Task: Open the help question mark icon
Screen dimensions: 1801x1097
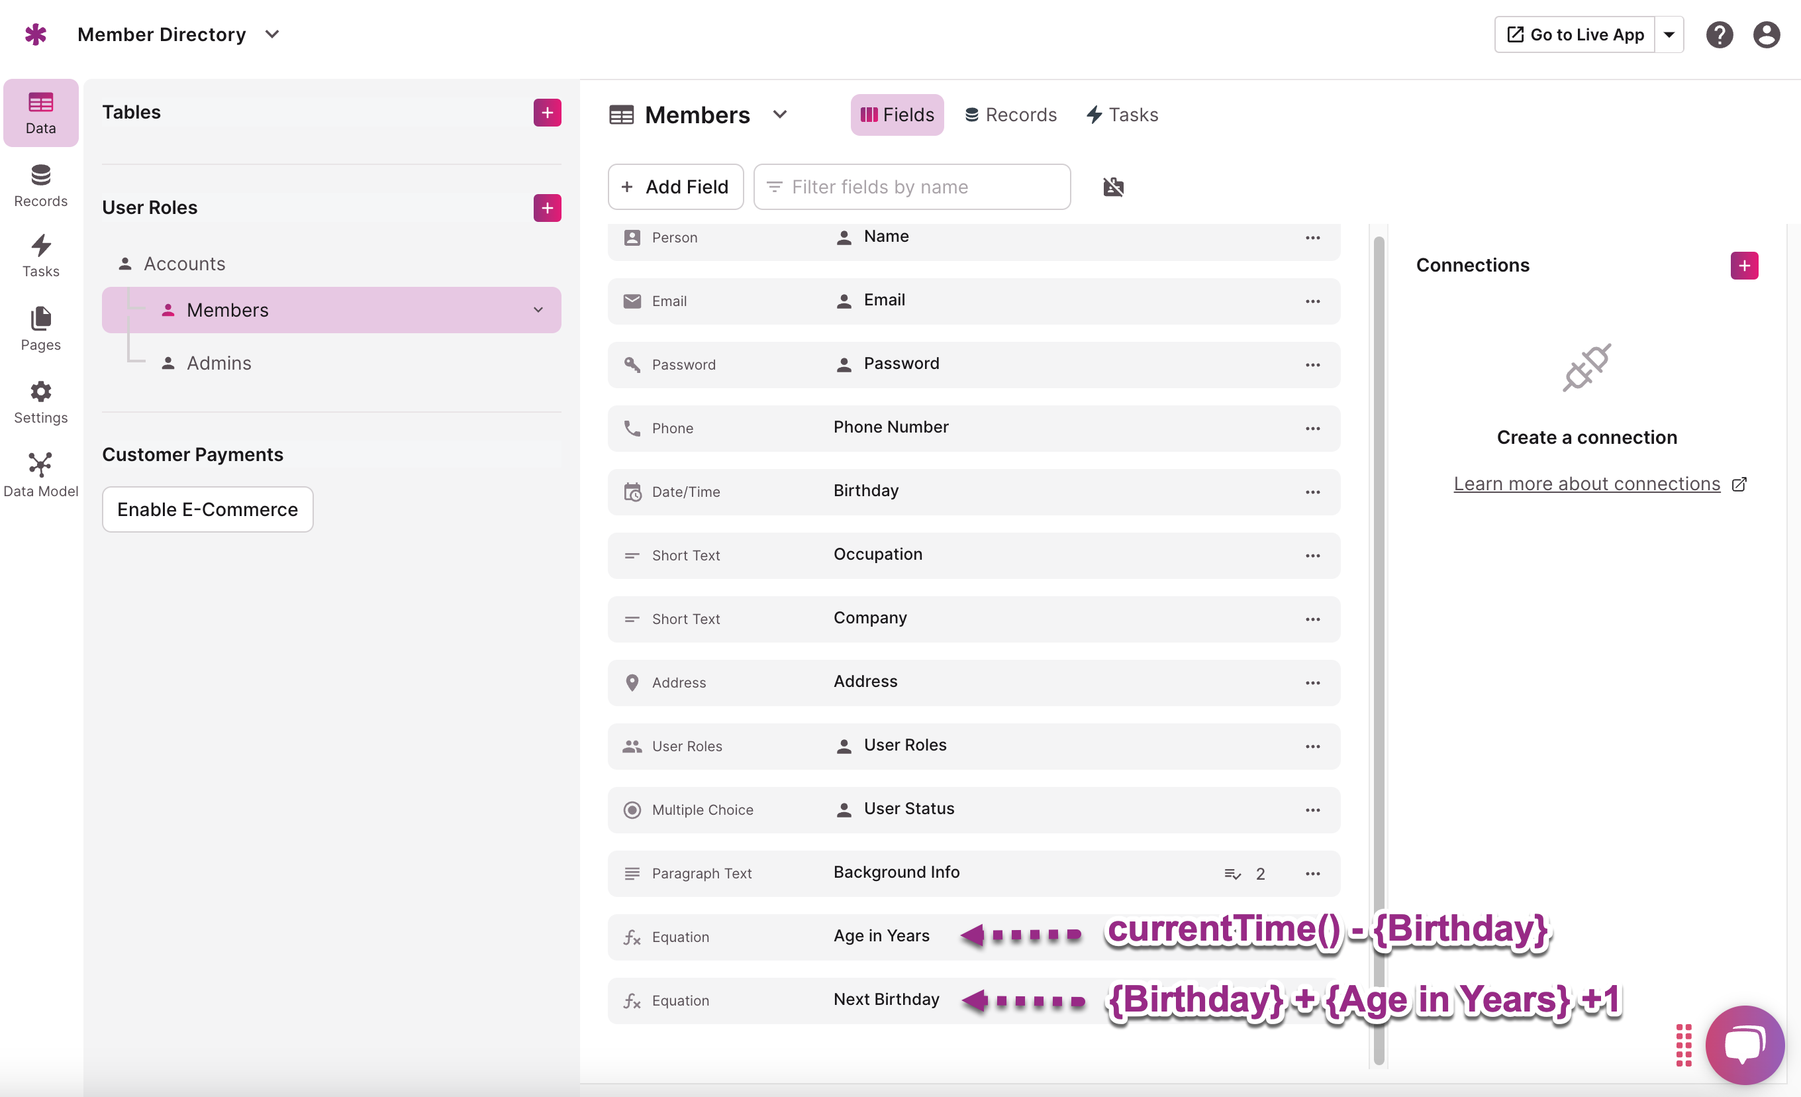Action: pos(1718,34)
